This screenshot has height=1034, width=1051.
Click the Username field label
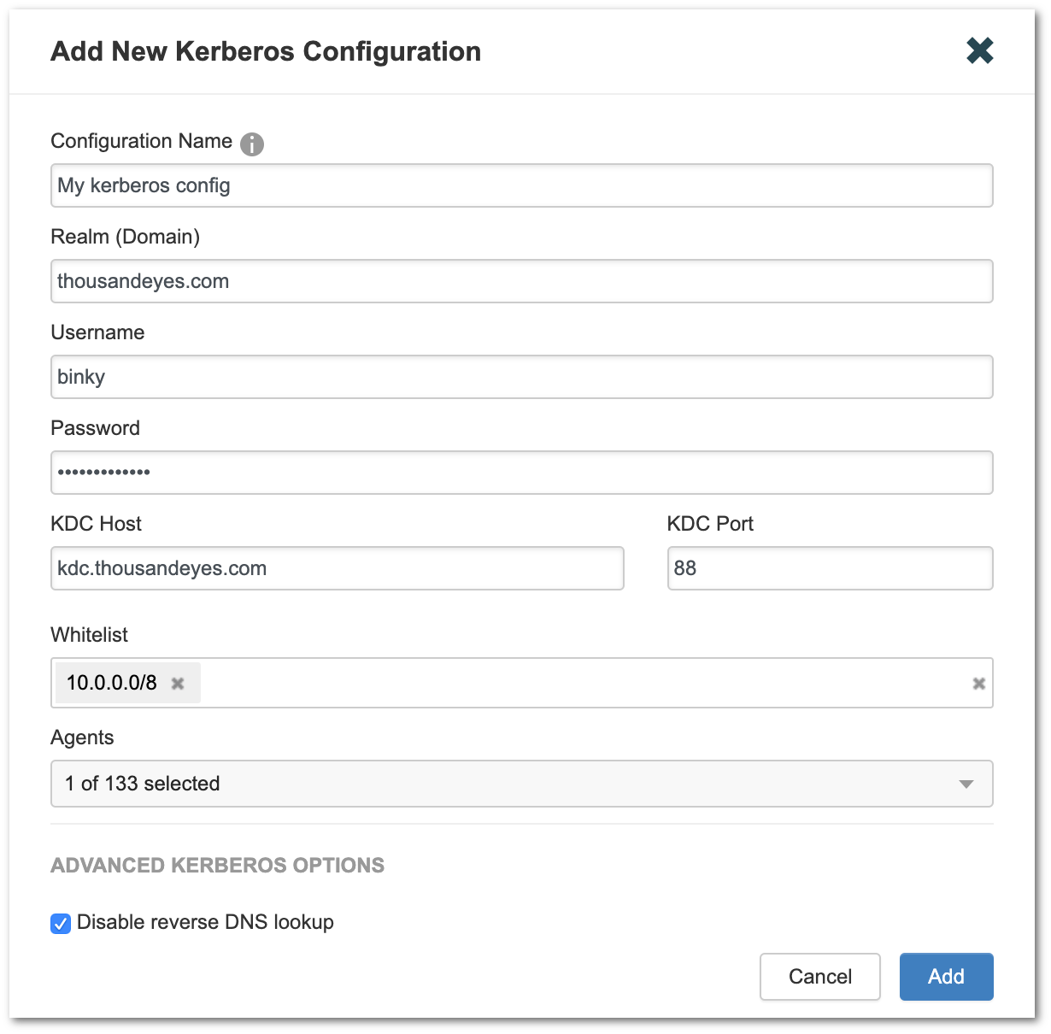(98, 332)
